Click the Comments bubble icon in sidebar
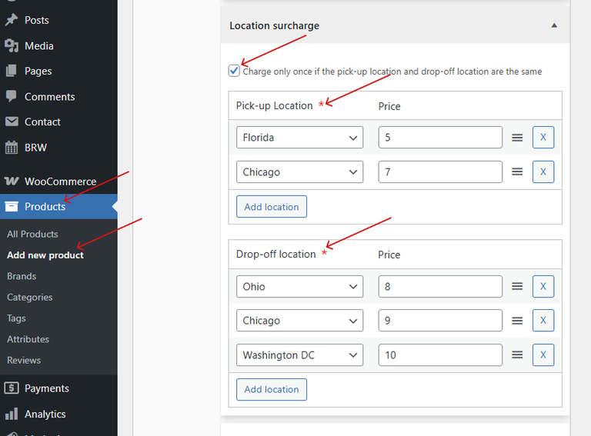 click(12, 97)
